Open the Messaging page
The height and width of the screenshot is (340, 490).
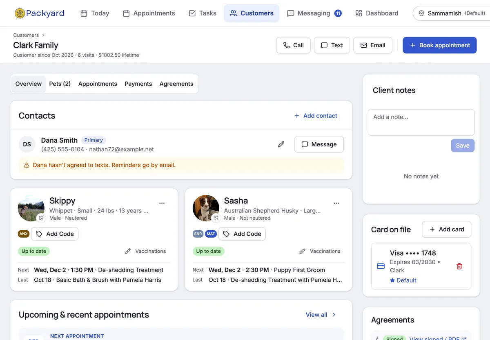(314, 13)
